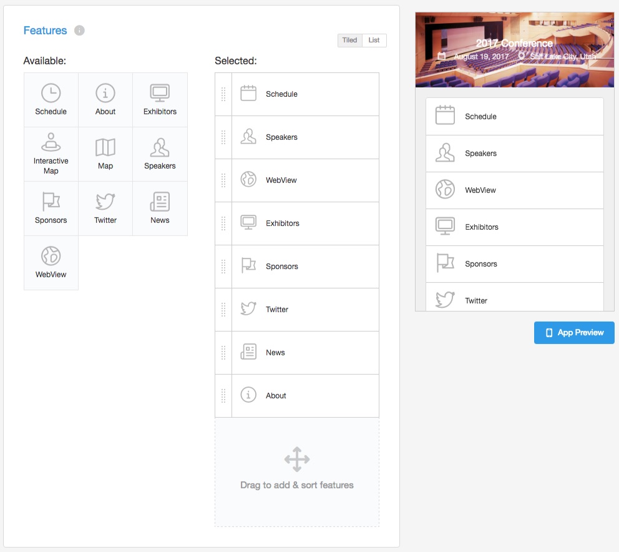Click the 2017 Conference banner image

tap(514, 50)
